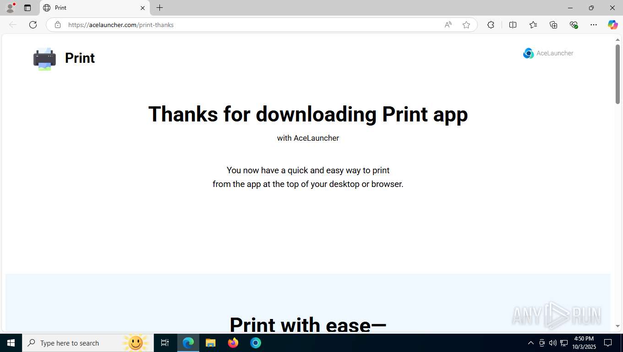Open the Windows Start menu
623x352 pixels.
coord(11,343)
